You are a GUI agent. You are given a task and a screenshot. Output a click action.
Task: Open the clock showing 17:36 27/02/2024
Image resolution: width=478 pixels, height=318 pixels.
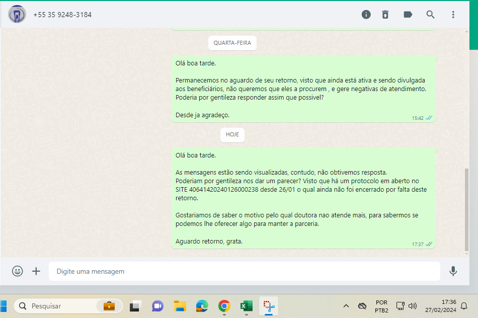(x=440, y=306)
